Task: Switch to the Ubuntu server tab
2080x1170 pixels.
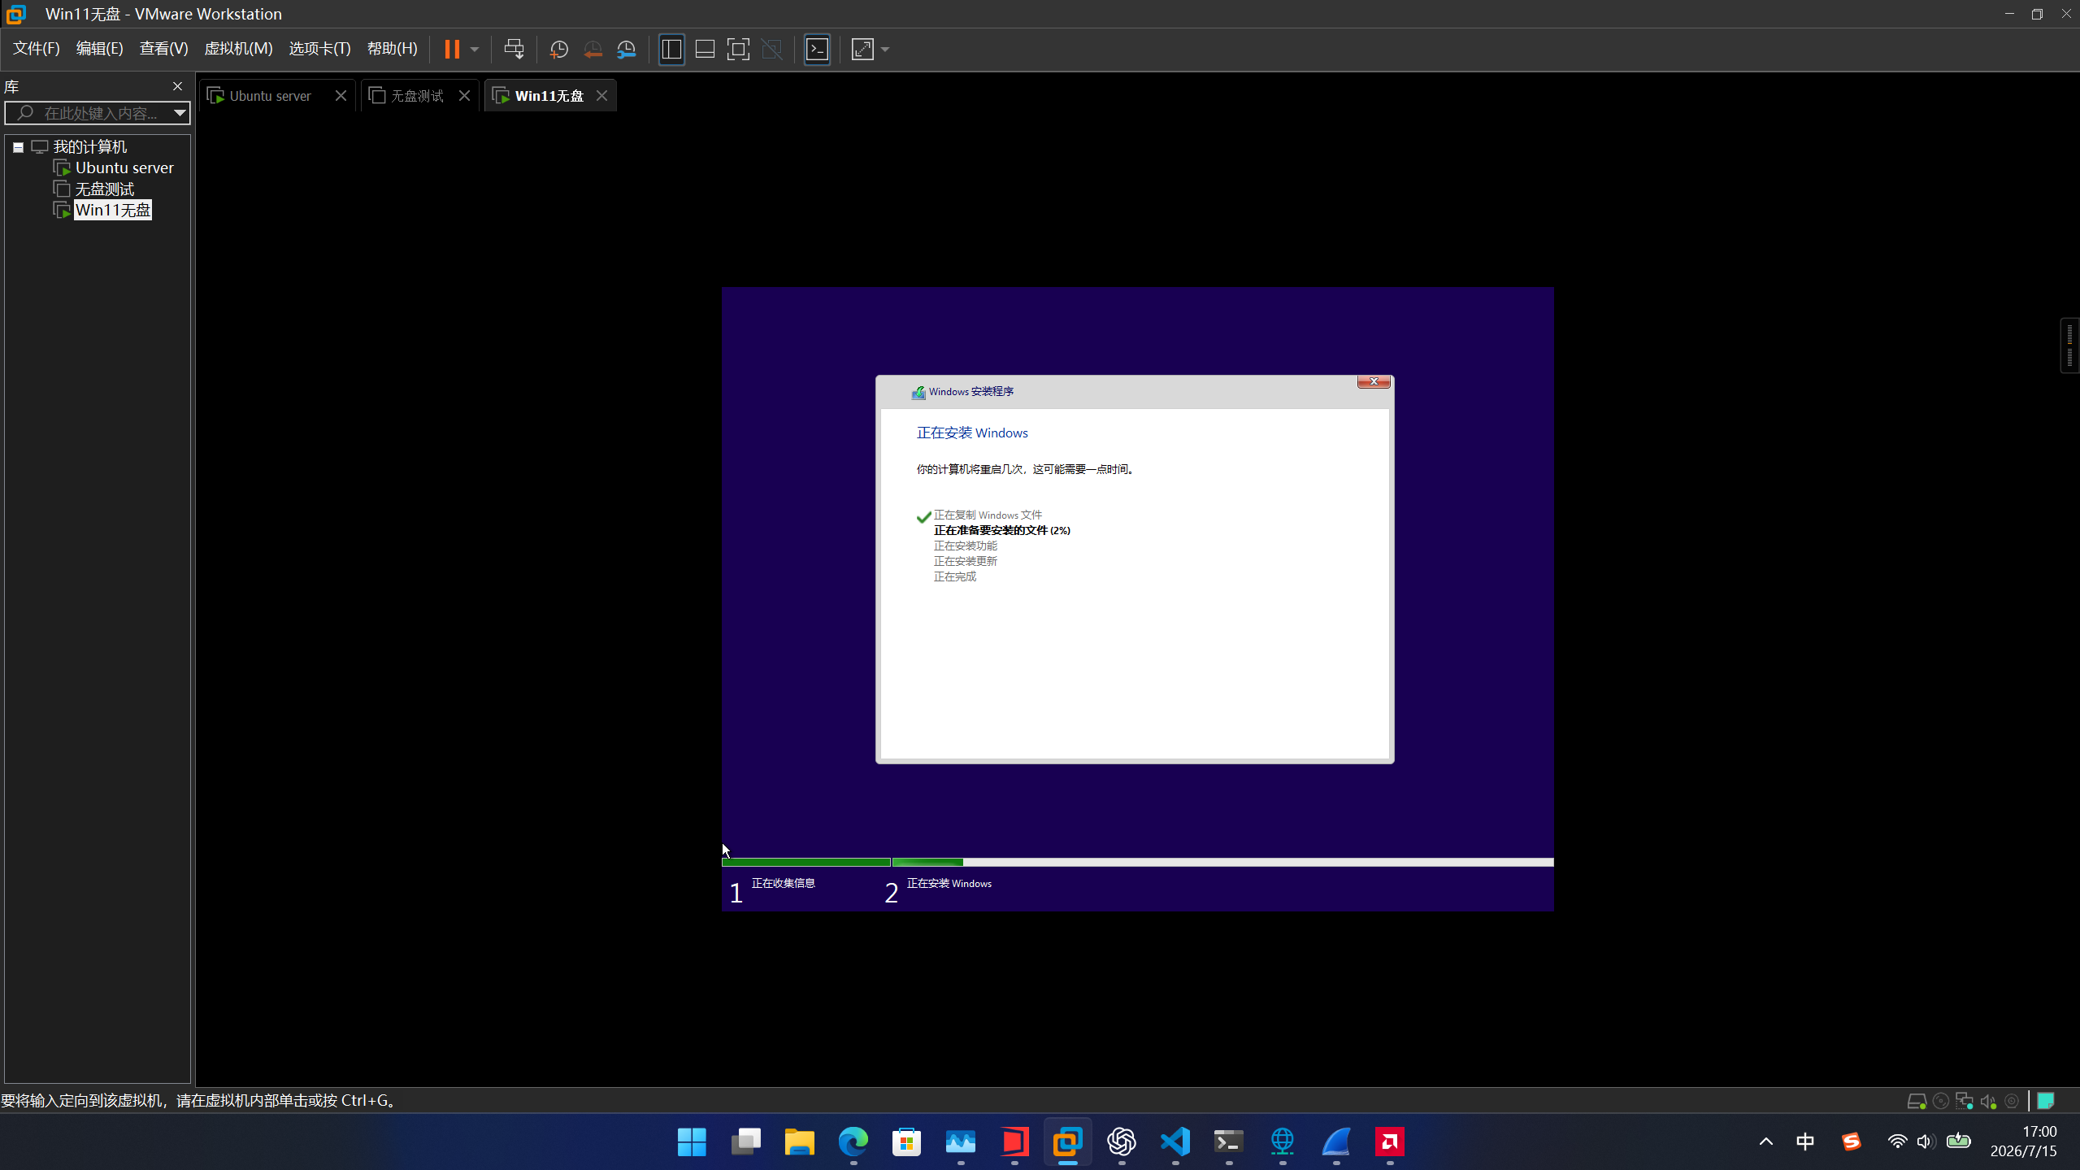Action: click(270, 96)
